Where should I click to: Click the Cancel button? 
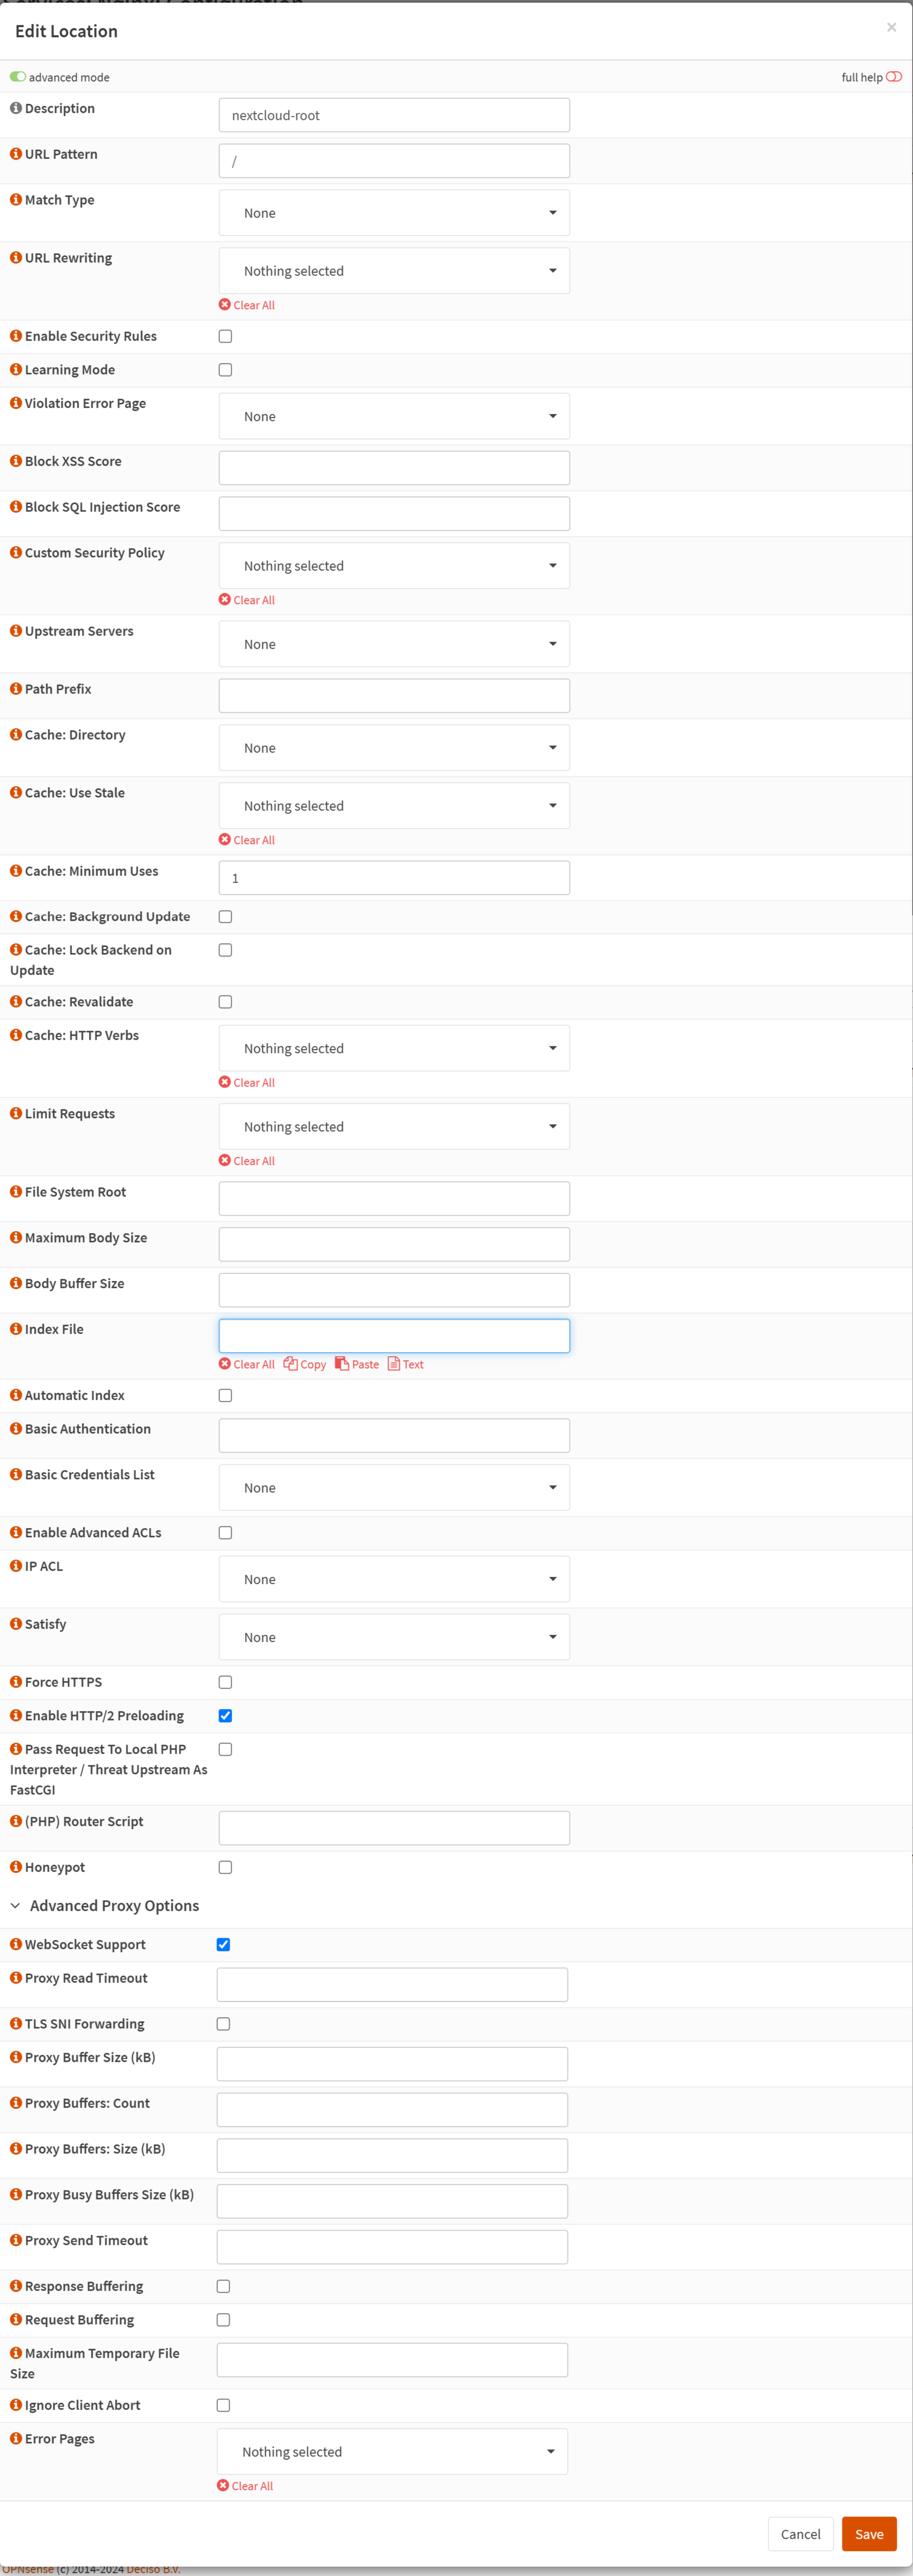coord(800,2534)
